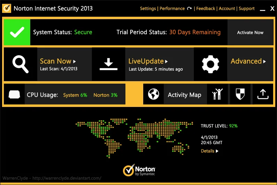
Task: Open the Performance menu item
Action: coord(172,8)
